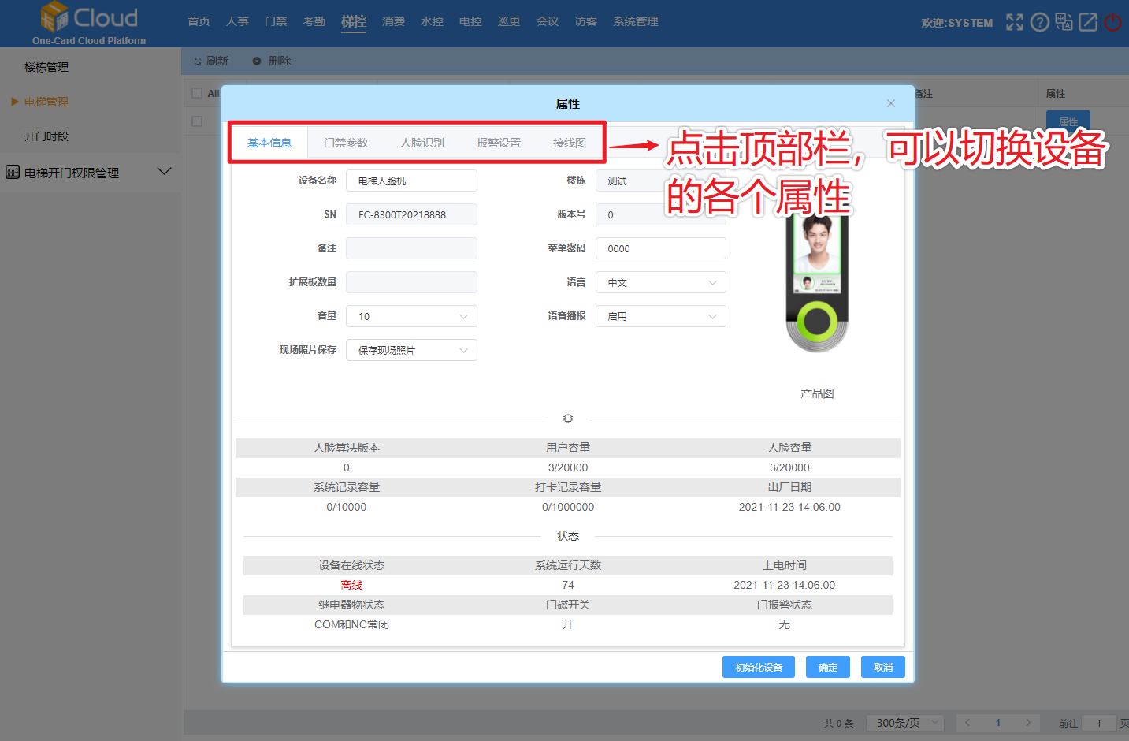Check the first table row checkbox

[x=197, y=121]
